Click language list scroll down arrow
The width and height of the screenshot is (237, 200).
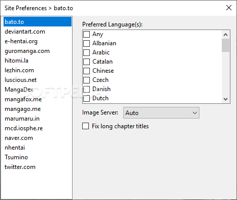click(x=225, y=99)
